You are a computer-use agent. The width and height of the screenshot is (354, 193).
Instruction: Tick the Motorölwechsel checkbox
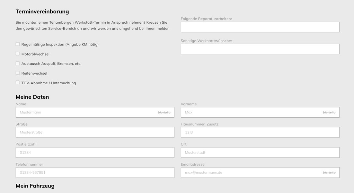click(x=18, y=54)
